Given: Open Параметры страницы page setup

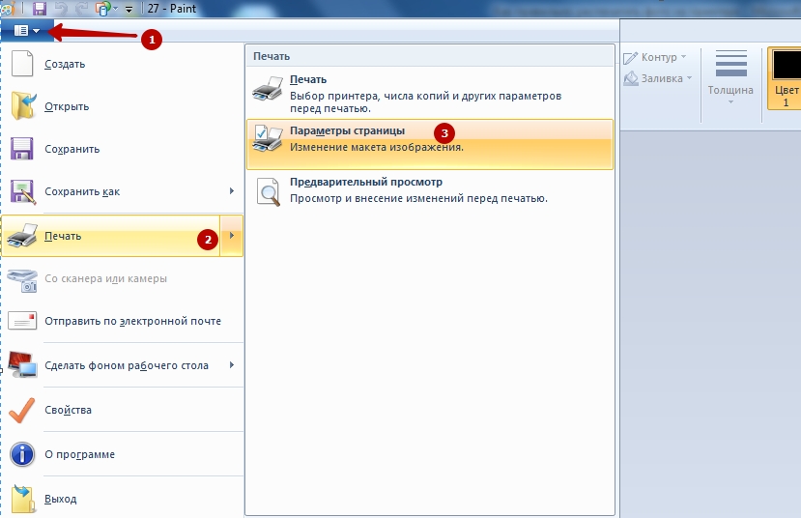Looking at the screenshot, I should pos(347,130).
